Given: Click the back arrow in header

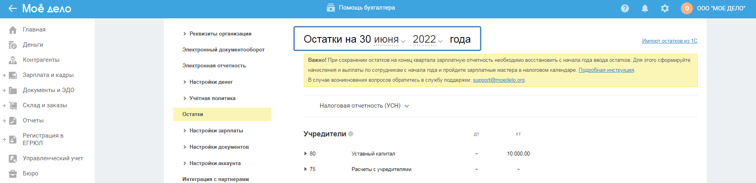Looking at the screenshot, I should coord(12,8).
